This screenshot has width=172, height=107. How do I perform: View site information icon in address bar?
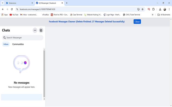point(17,9)
